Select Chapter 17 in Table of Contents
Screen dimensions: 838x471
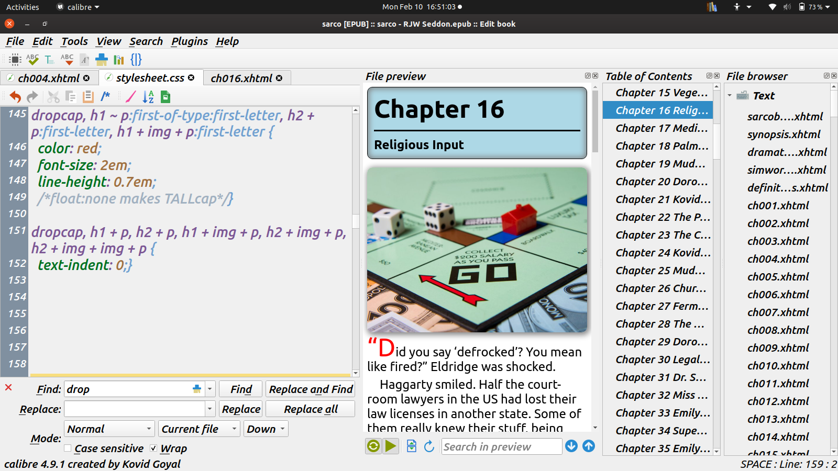661,128
